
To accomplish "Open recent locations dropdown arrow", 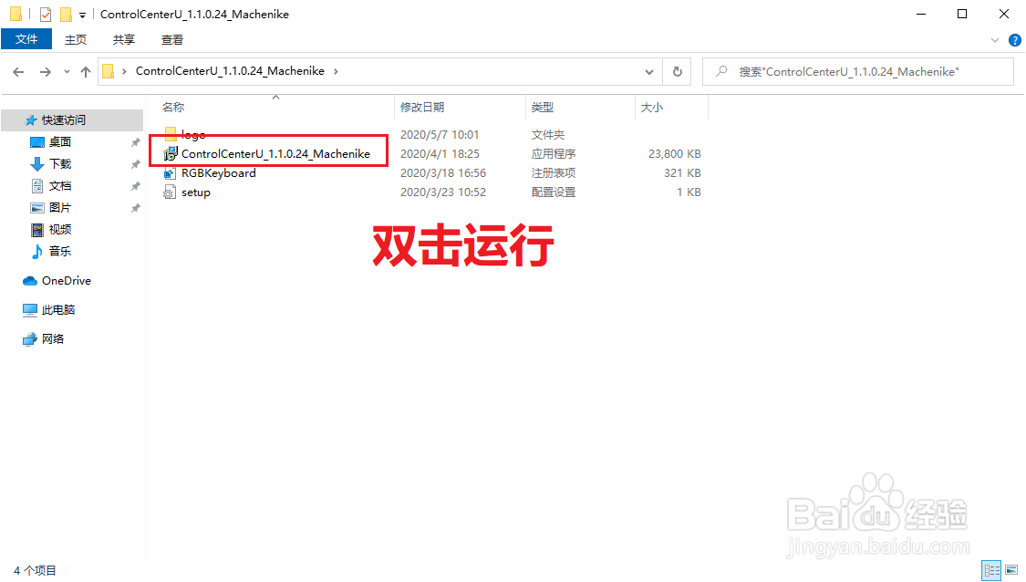I will pos(67,72).
